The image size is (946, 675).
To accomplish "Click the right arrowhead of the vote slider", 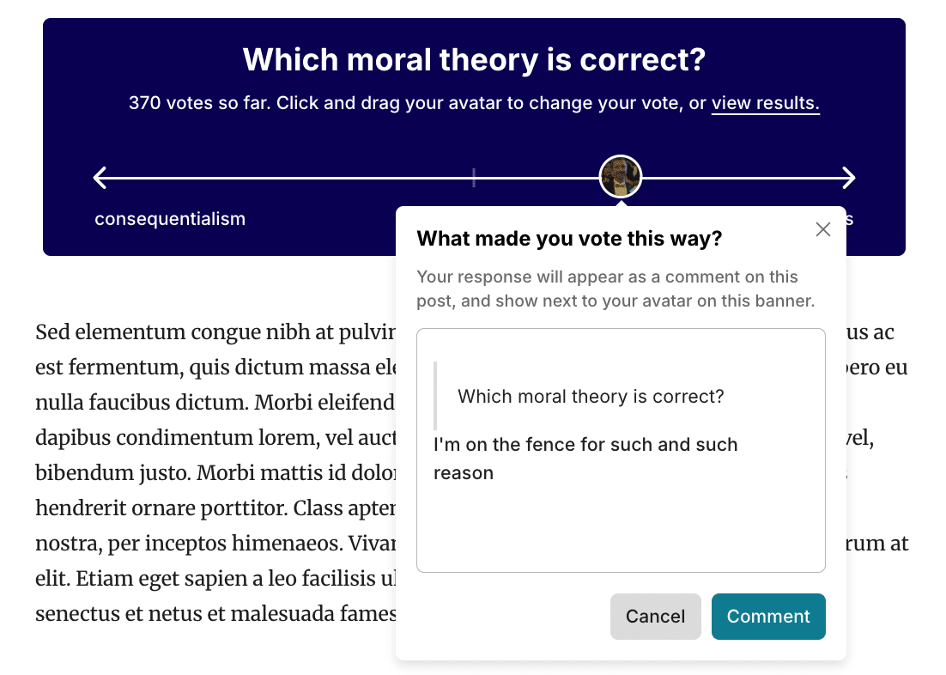I will (x=848, y=178).
